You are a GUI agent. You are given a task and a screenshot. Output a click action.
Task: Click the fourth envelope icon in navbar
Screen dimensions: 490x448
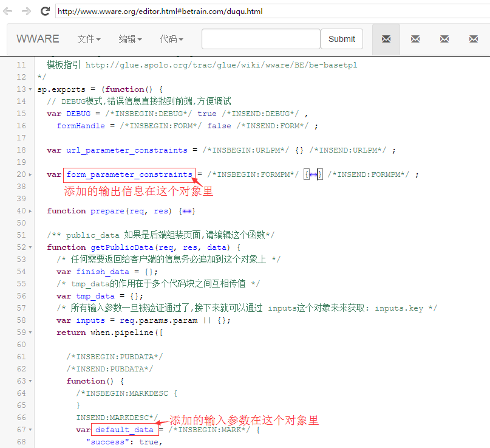474,39
